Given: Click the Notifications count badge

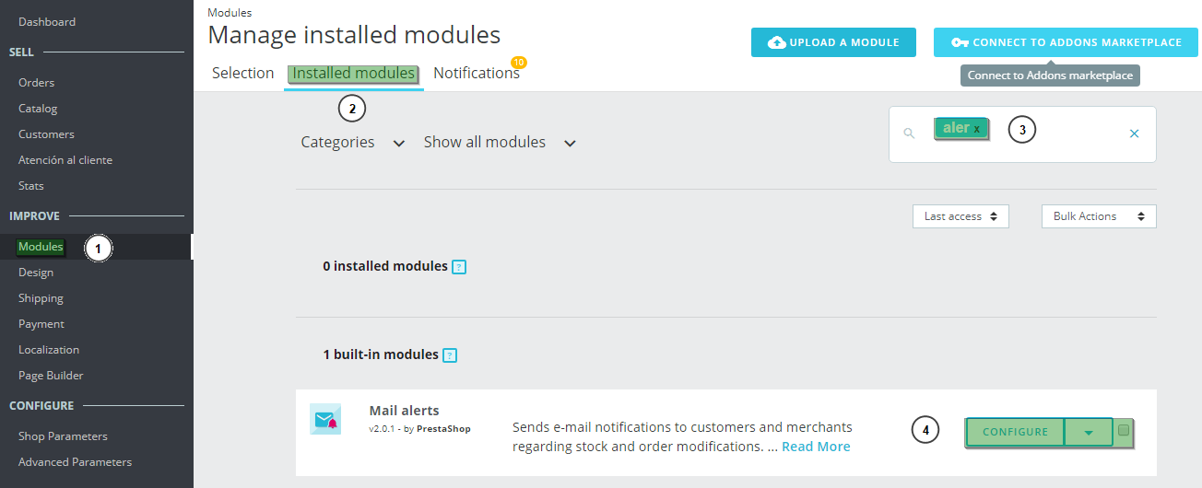Looking at the screenshot, I should click(x=518, y=63).
